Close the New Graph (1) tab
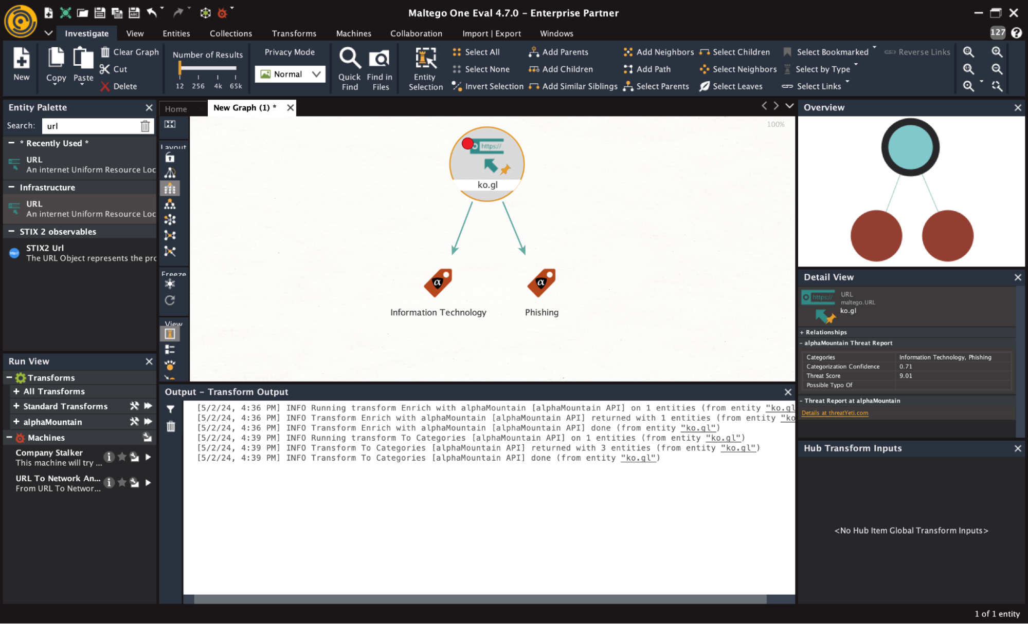 [x=291, y=108]
